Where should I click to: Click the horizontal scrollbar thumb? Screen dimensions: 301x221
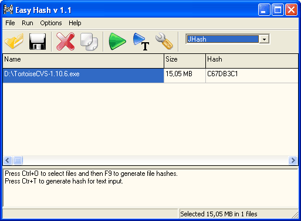click(x=18, y=161)
